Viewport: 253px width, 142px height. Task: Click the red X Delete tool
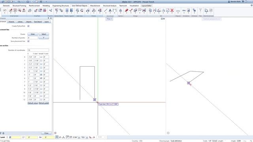coord(172,10)
